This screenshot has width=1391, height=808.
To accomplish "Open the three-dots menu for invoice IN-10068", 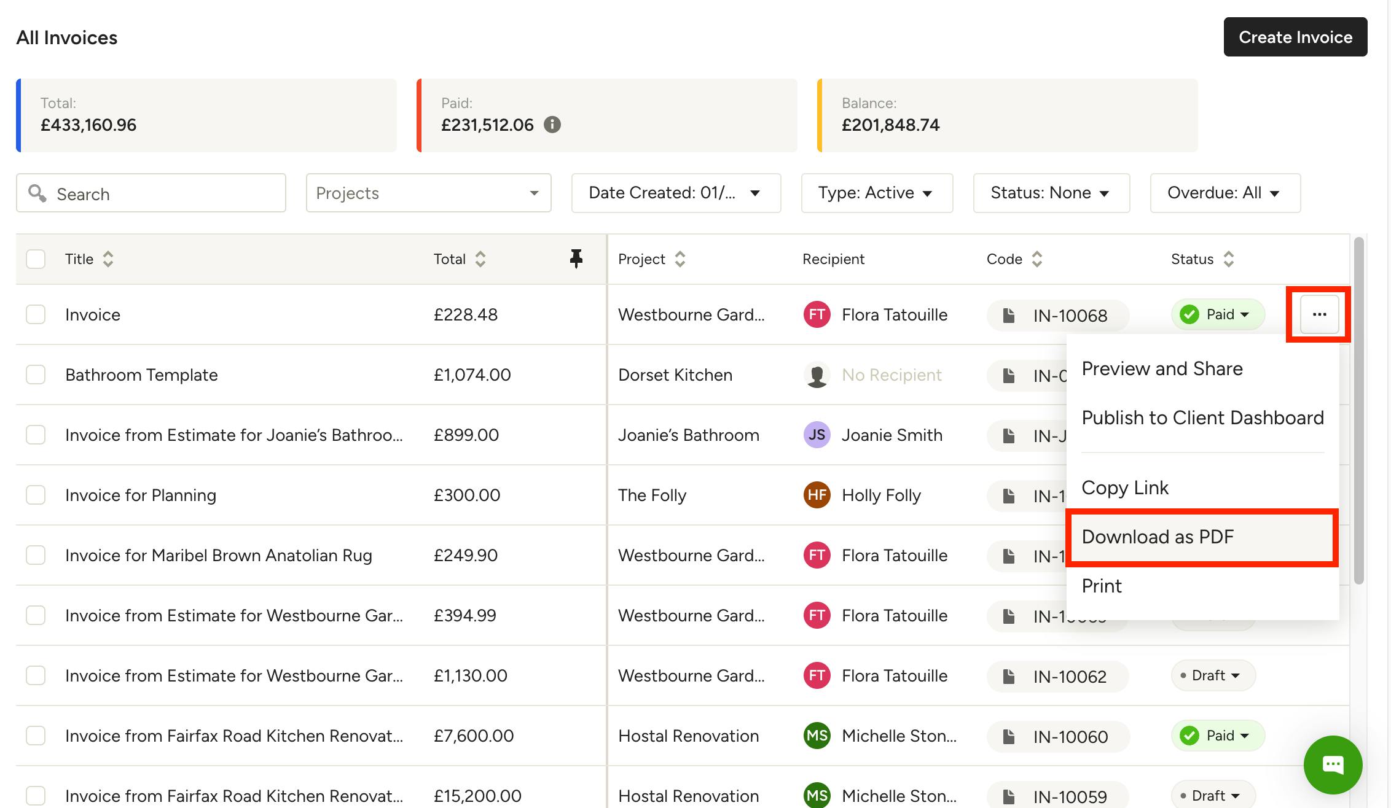I will click(x=1319, y=314).
